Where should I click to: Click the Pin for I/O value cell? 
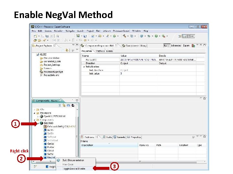pos(139,60)
